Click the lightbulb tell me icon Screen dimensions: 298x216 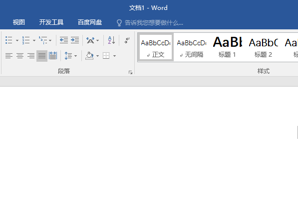click(x=119, y=23)
